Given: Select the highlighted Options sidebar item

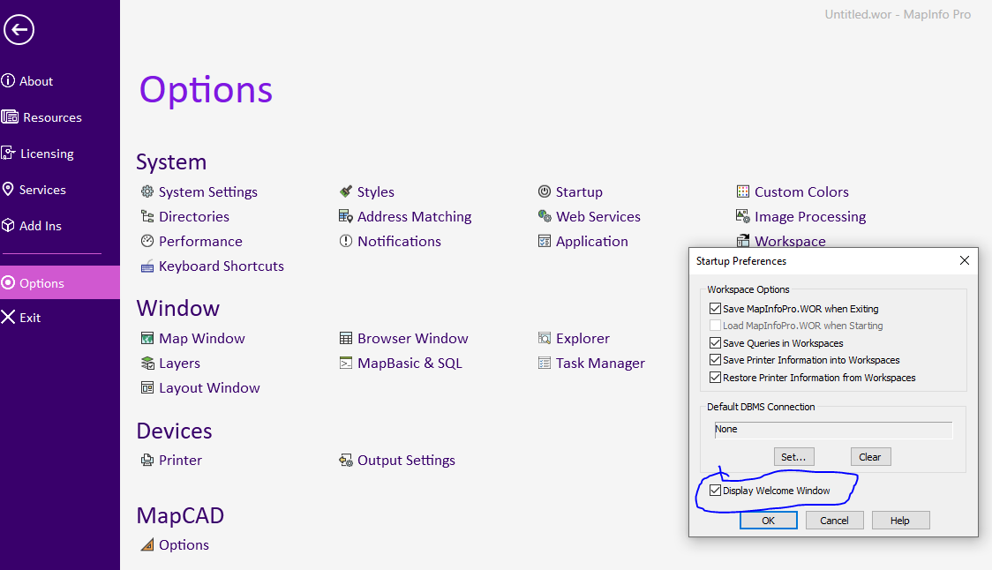Looking at the screenshot, I should [59, 282].
